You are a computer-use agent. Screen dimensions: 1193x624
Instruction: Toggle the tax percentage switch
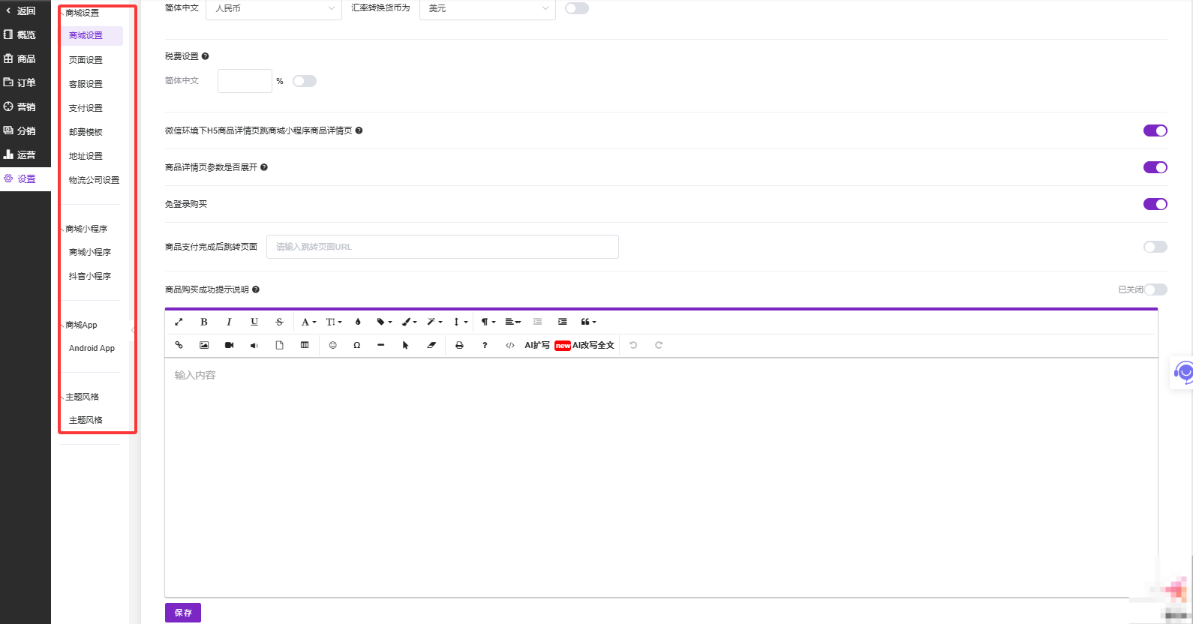coord(305,81)
